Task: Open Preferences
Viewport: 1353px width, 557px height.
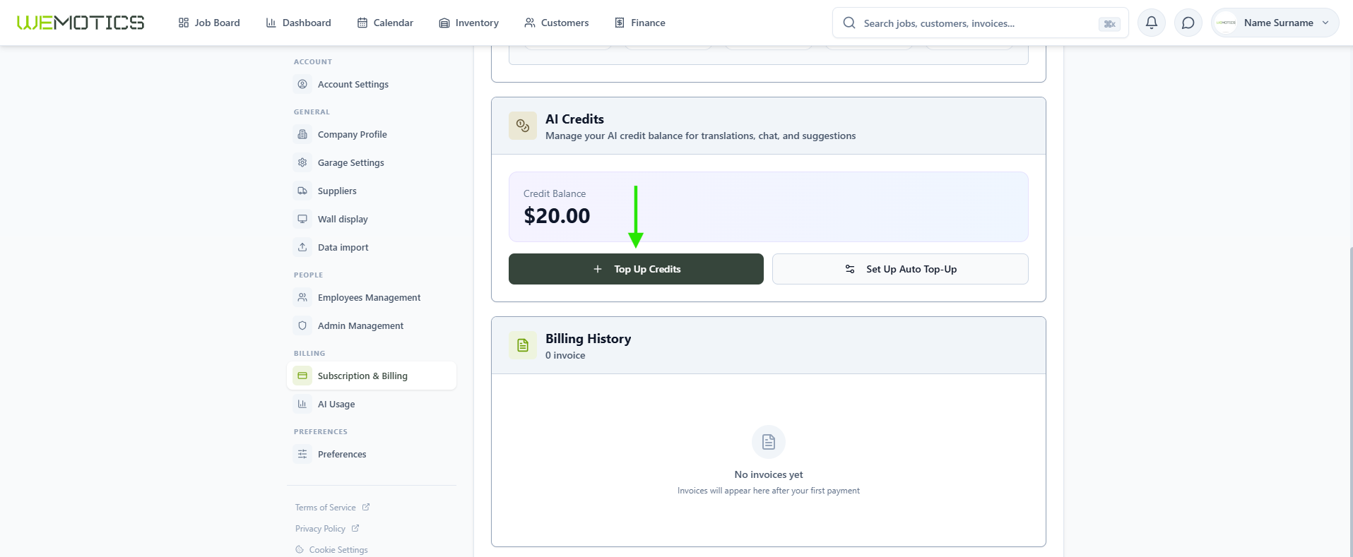Action: pos(372,454)
